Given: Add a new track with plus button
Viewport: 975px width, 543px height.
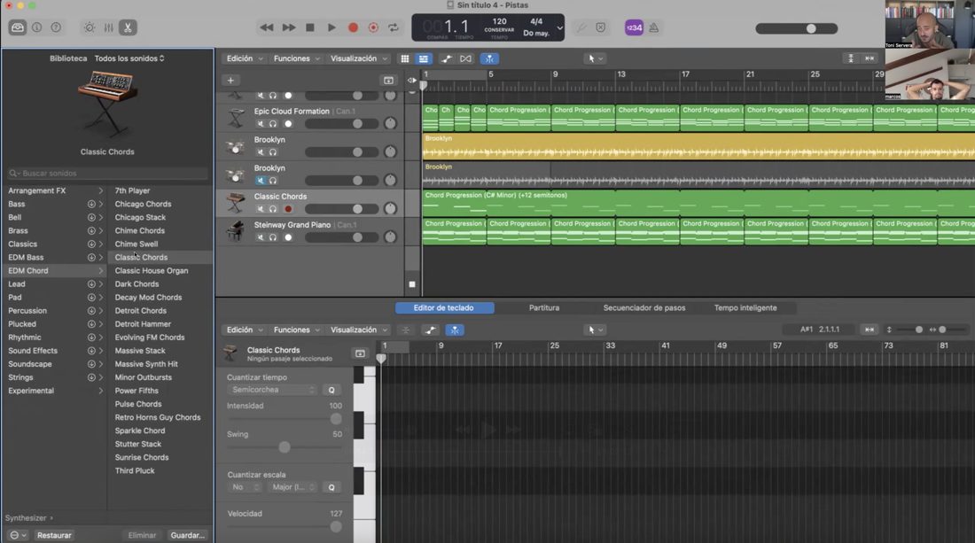Looking at the screenshot, I should click(x=230, y=80).
